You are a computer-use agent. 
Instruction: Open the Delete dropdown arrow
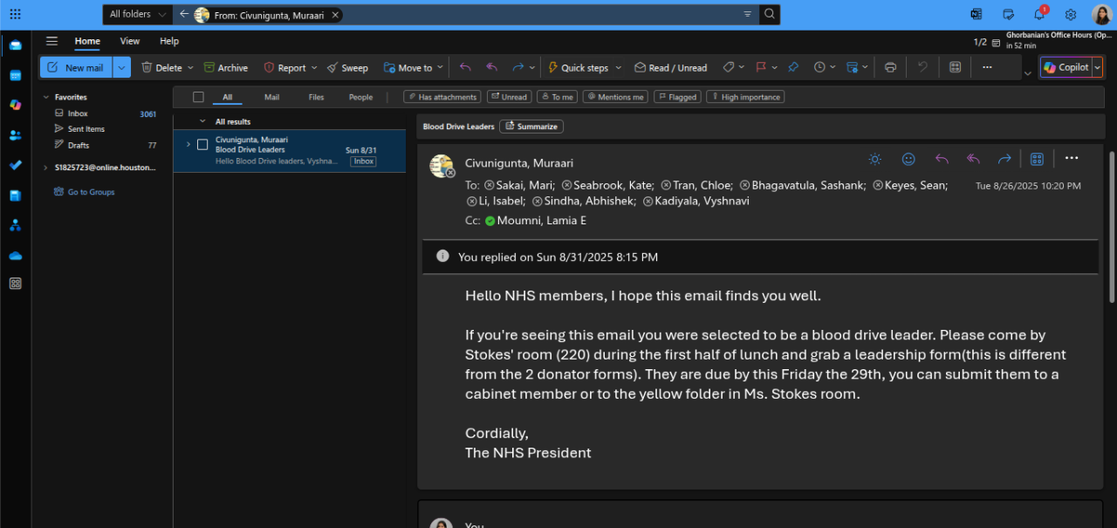click(x=190, y=67)
